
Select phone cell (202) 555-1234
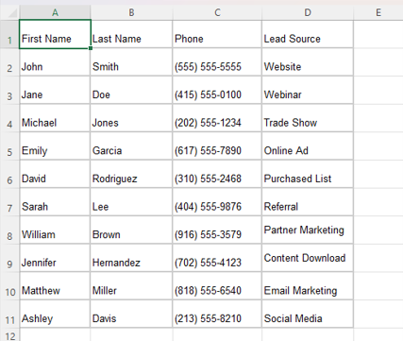217,118
